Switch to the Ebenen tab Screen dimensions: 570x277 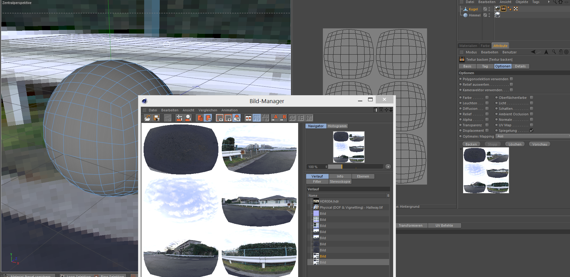tap(363, 176)
